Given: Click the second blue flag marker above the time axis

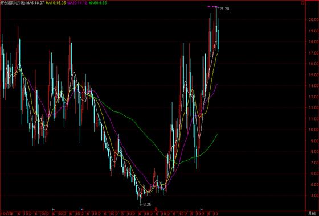Looking at the screenshot, I should click(82, 209).
